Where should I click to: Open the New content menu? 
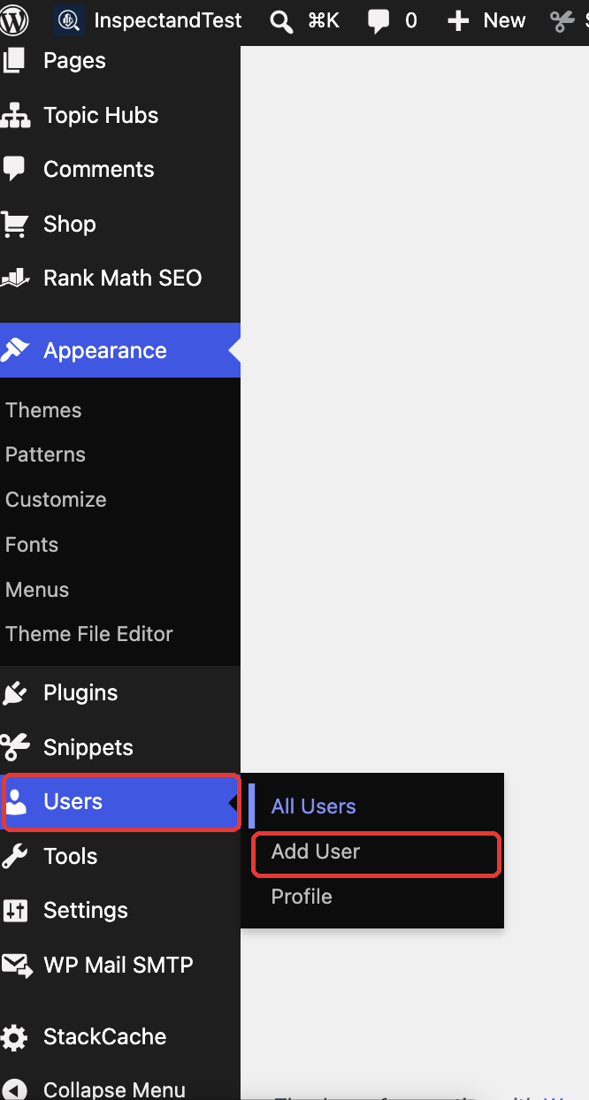pos(504,20)
